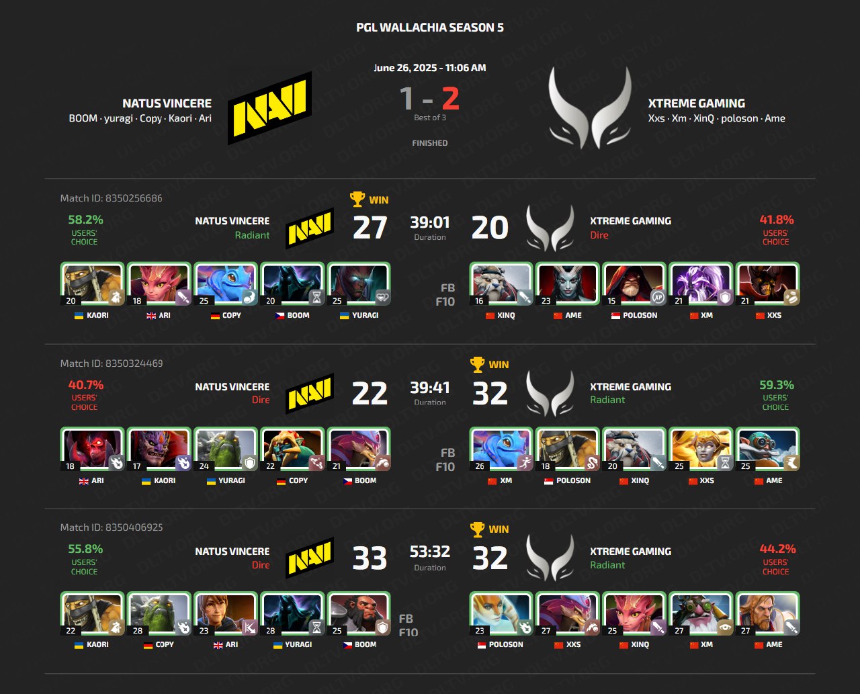Click Xtreme Gaming logo in game three row
This screenshot has height=694, width=860.
coord(550,558)
